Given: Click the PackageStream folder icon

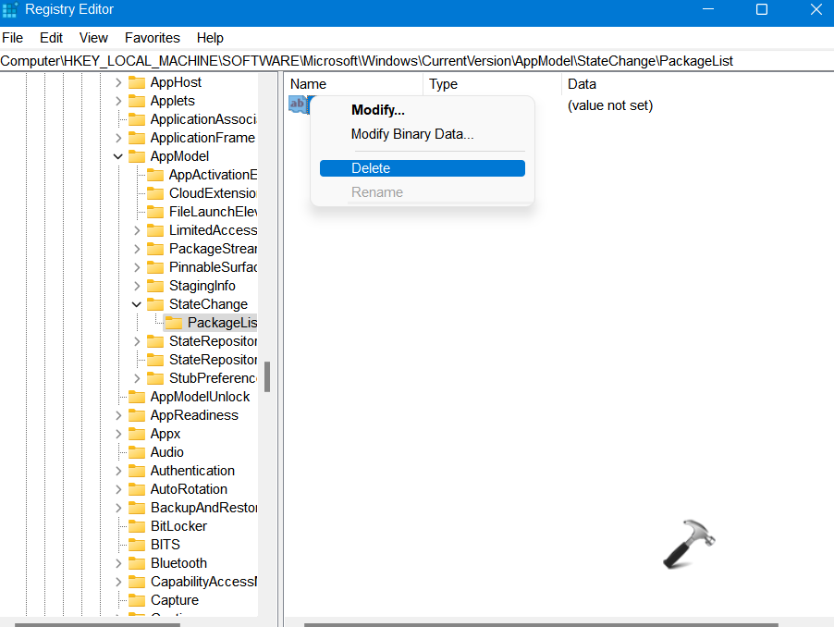Looking at the screenshot, I should 155,249.
